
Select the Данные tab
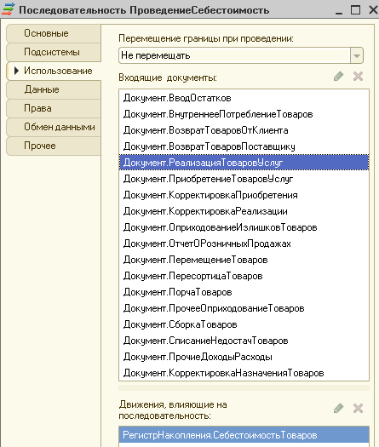pos(54,89)
